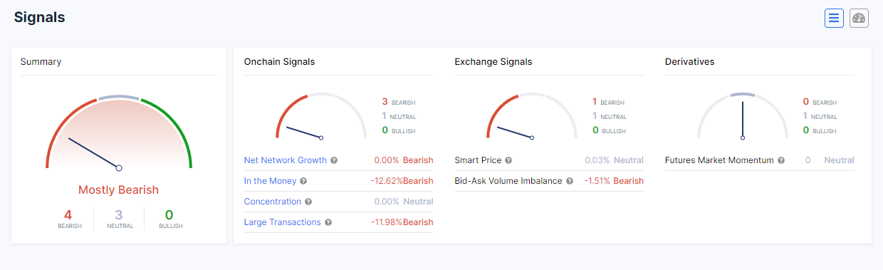The height and width of the screenshot is (270, 883).
Task: Click the -12.62% In the Money value
Action: pos(387,181)
